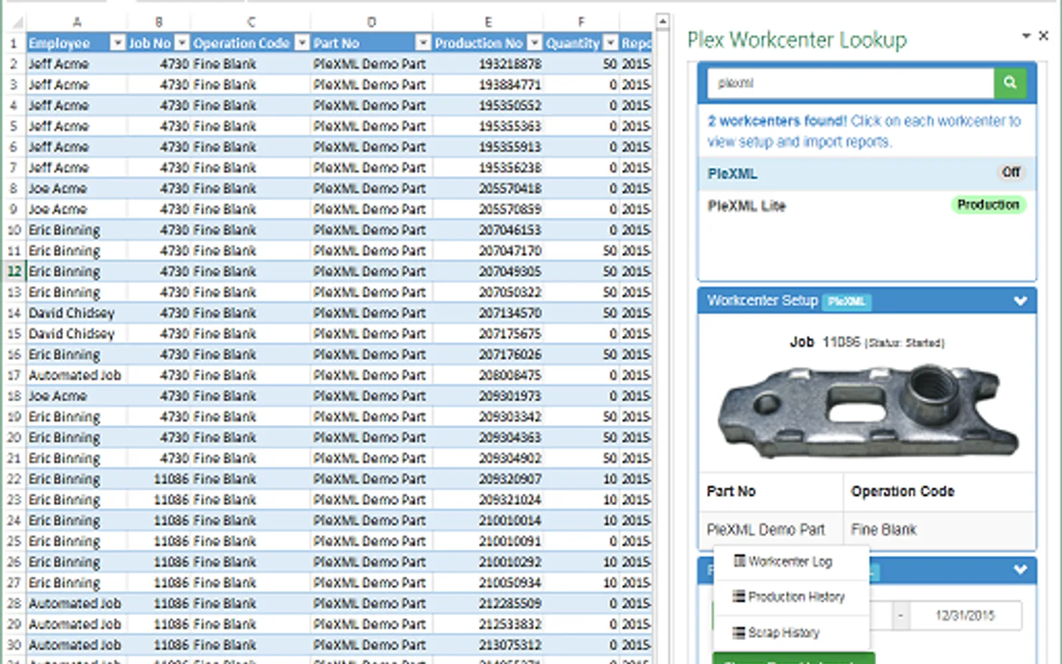Open the Production No filter dropdown
Image resolution: width=1062 pixels, height=664 pixels.
(534, 43)
